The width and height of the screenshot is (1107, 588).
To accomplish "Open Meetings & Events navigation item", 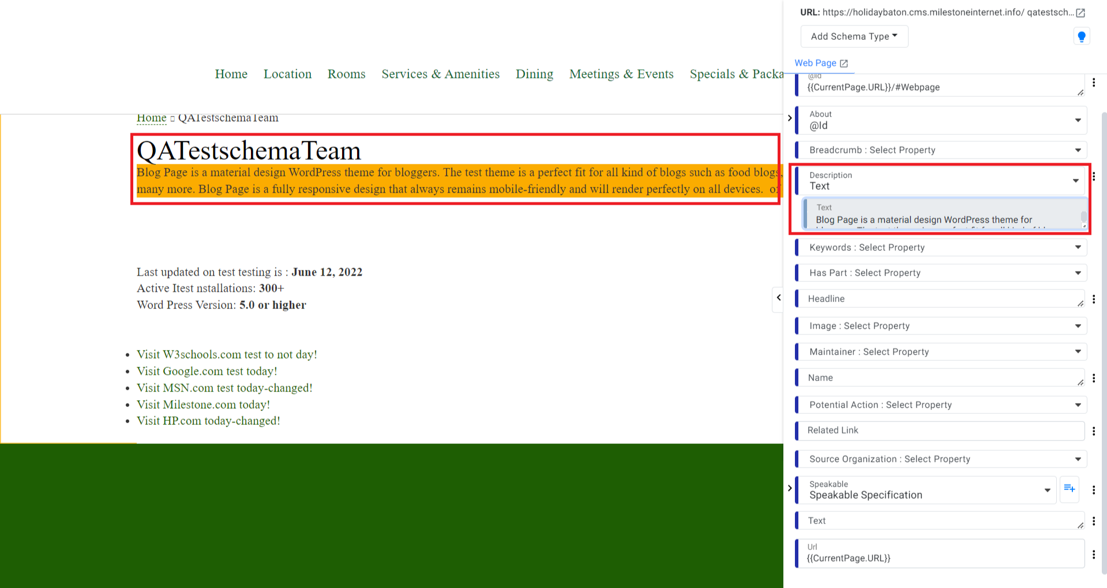I will [621, 74].
